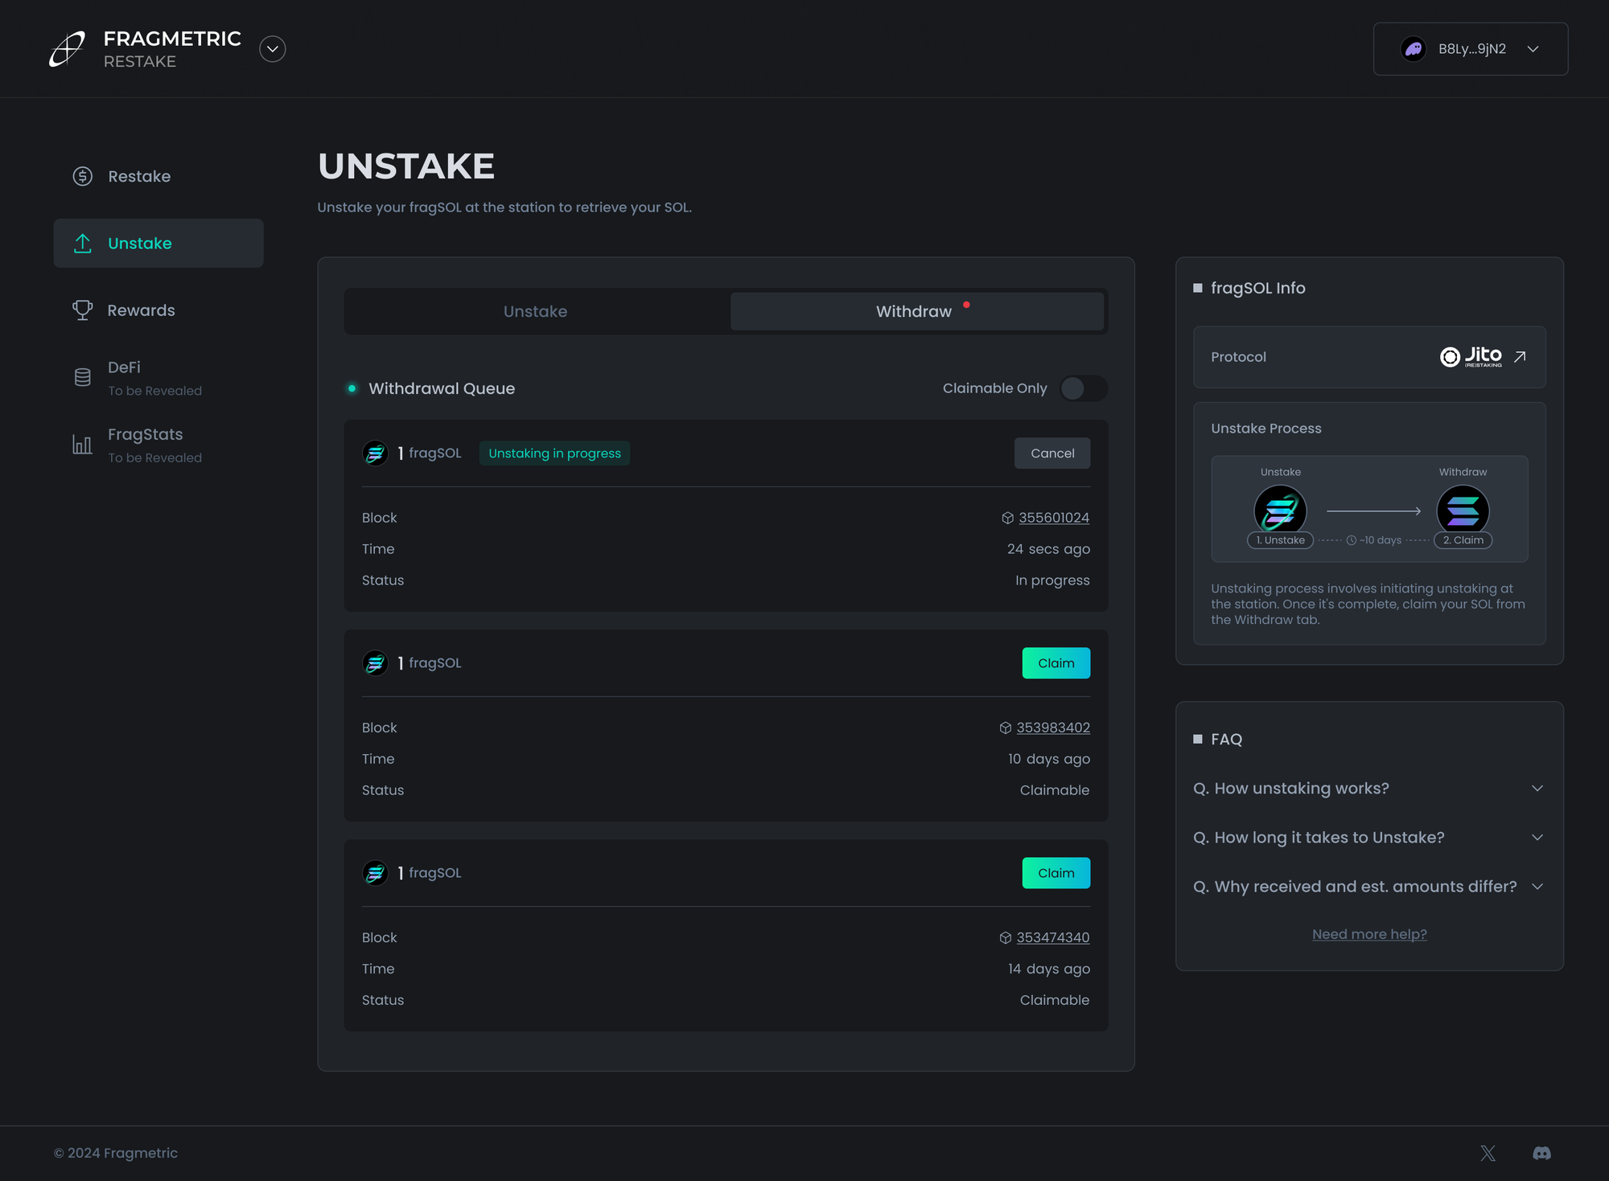The image size is (1609, 1181).
Task: Click the Restake dollar-circle icon
Action: pyautogui.click(x=82, y=176)
